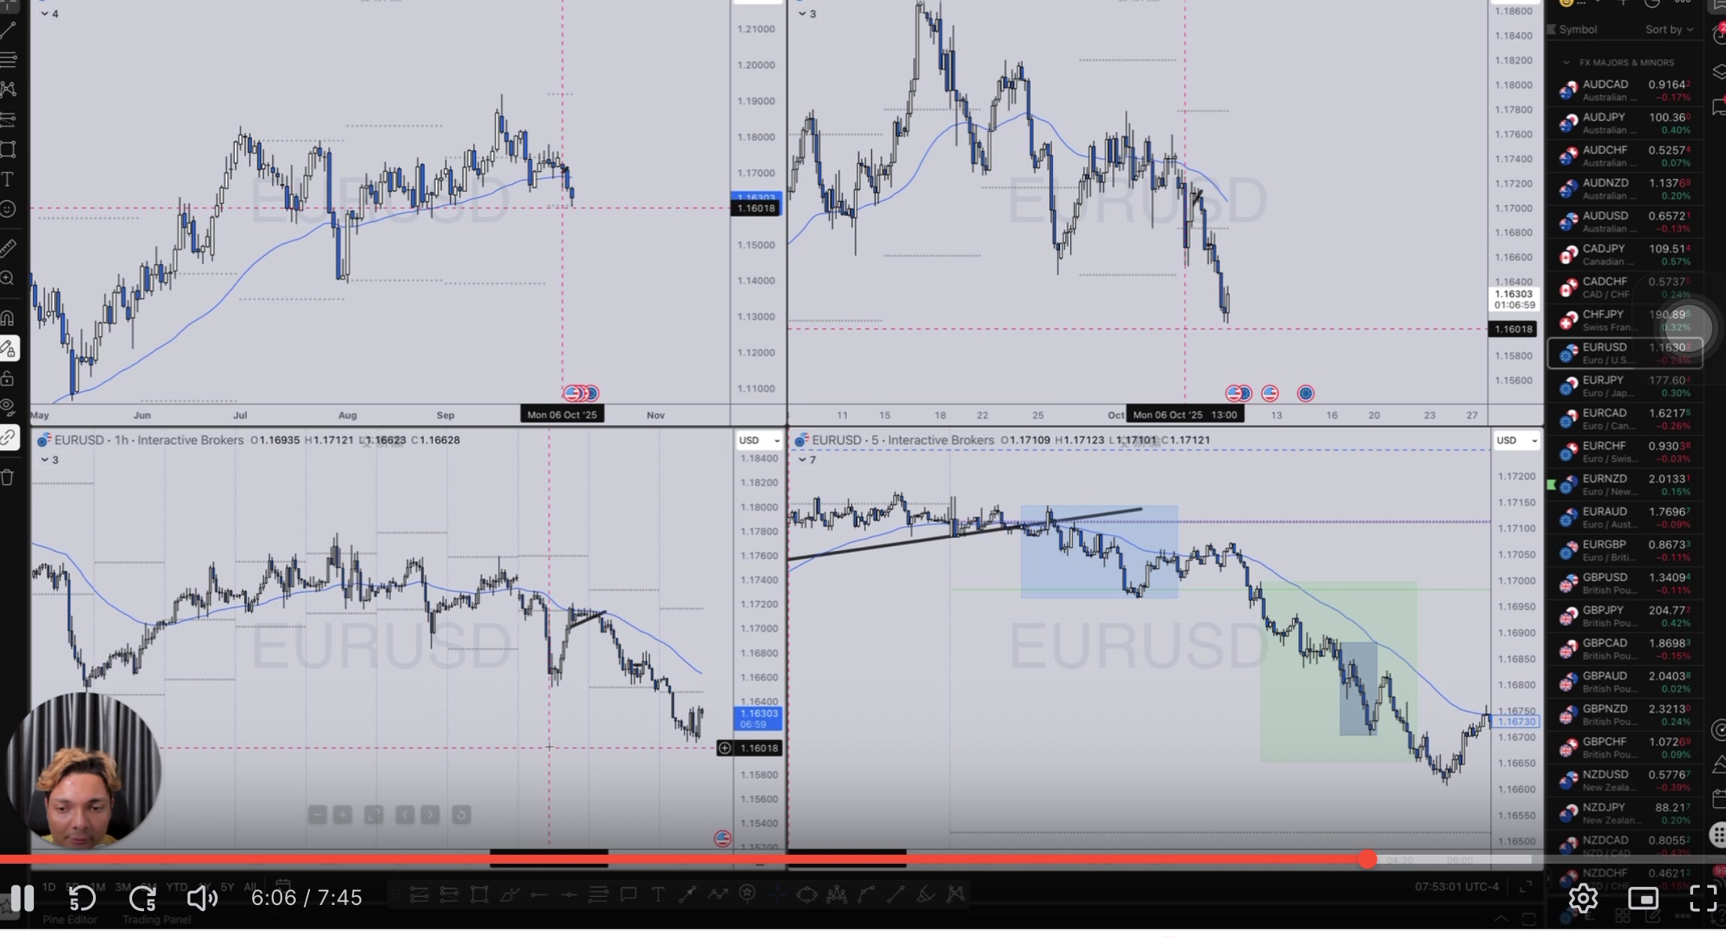Enter fullscreen video mode
Screen dimensions: 1726x938
pyautogui.click(x=1703, y=897)
